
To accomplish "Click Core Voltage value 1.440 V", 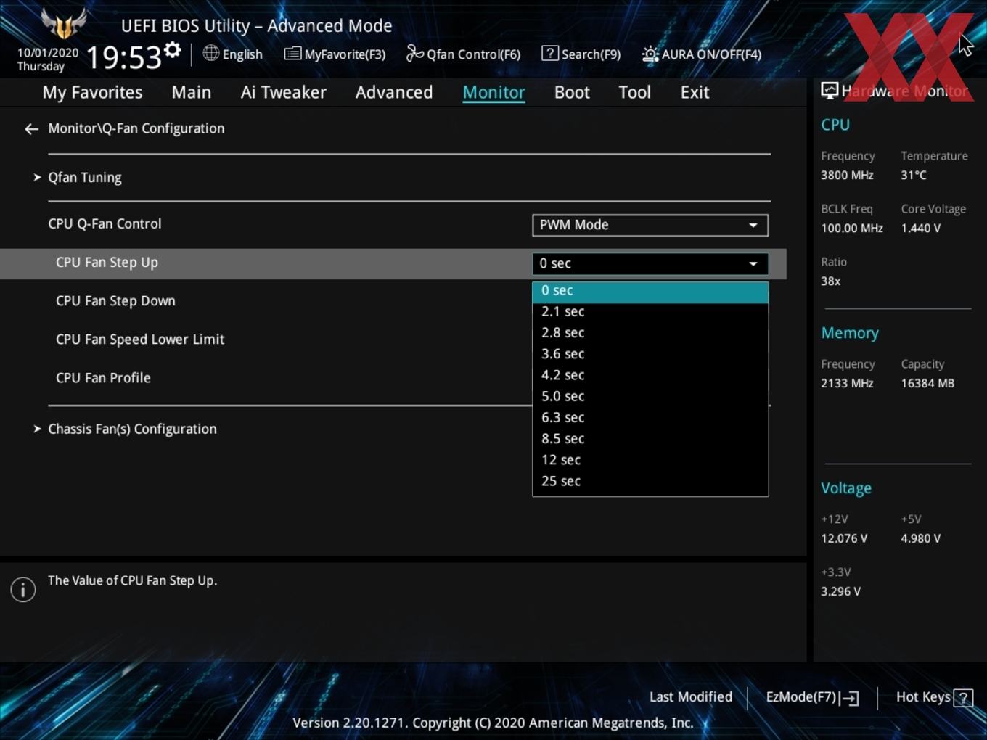I will click(920, 229).
